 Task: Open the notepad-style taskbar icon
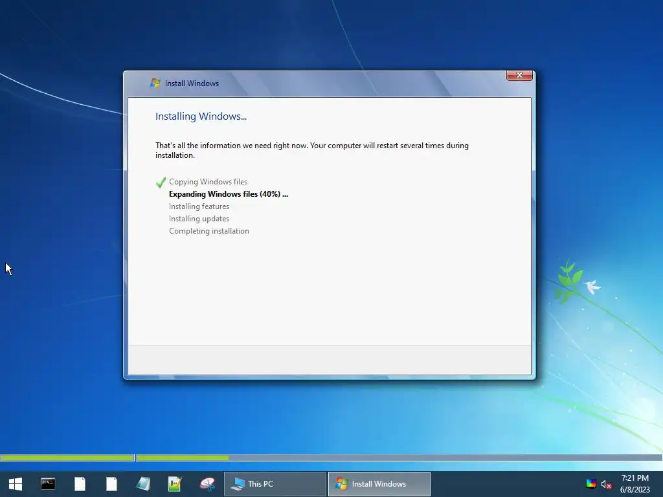click(x=143, y=484)
